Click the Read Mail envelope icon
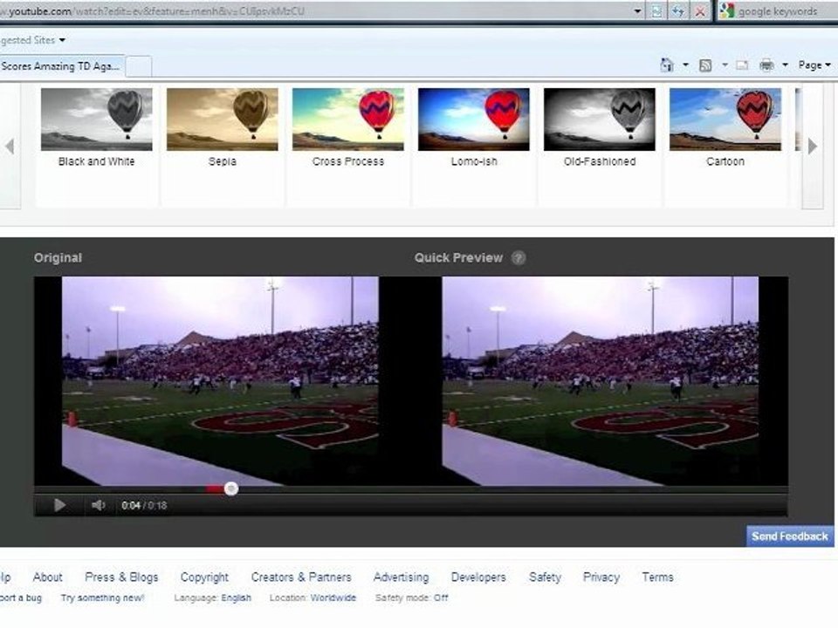This screenshot has width=838, height=628. [x=742, y=65]
